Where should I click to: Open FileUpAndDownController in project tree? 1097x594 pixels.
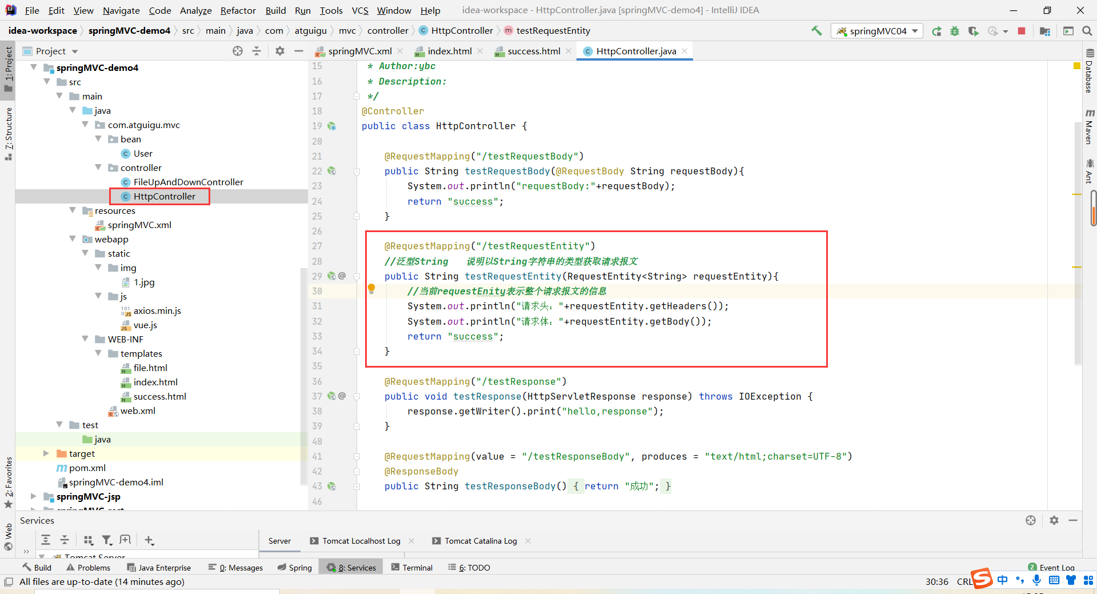coord(188,182)
